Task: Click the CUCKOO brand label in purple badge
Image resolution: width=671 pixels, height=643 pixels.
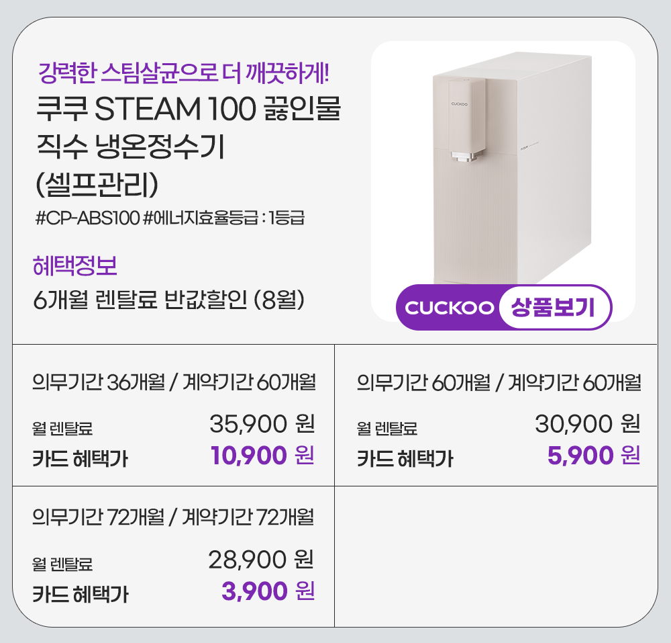Action: (x=449, y=308)
